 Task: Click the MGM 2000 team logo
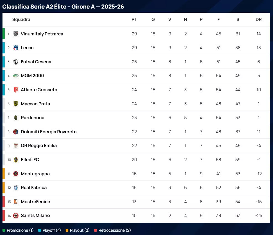(x=16, y=76)
